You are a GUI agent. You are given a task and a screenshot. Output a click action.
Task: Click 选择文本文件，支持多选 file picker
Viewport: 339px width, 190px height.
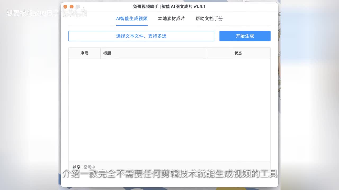(141, 36)
